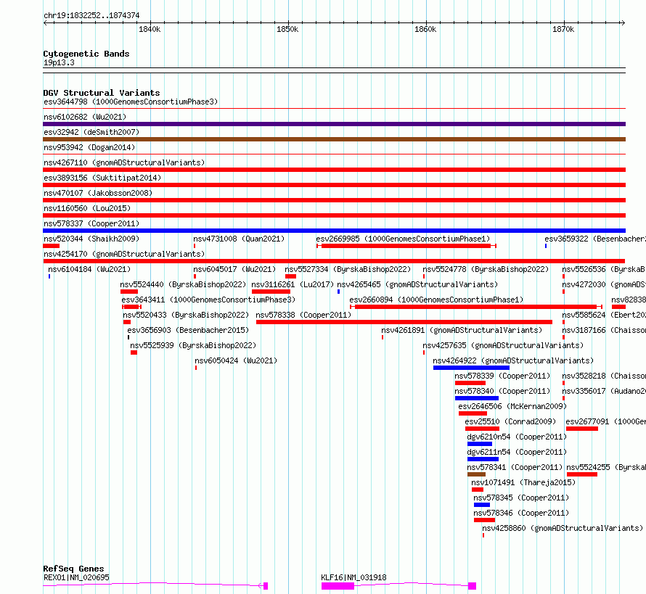Open variant nsv4265465 (gnomADStructuralVariants)

click(x=417, y=284)
